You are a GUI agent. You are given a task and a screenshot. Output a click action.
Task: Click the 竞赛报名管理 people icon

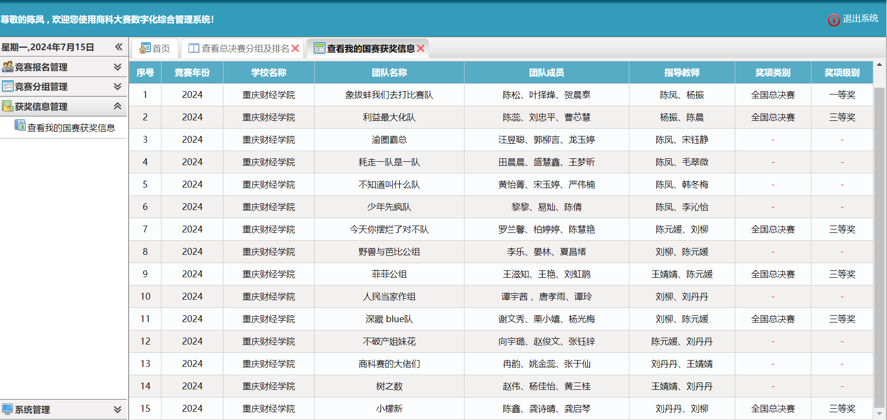(x=8, y=67)
